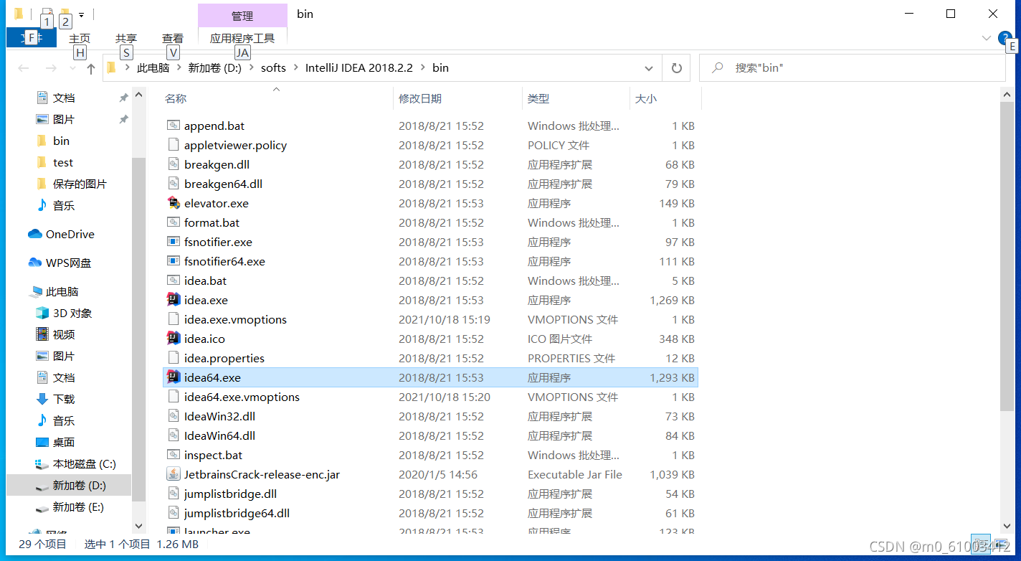The height and width of the screenshot is (561, 1021).
Task: Click the elevator.exe application icon
Action: point(173,203)
